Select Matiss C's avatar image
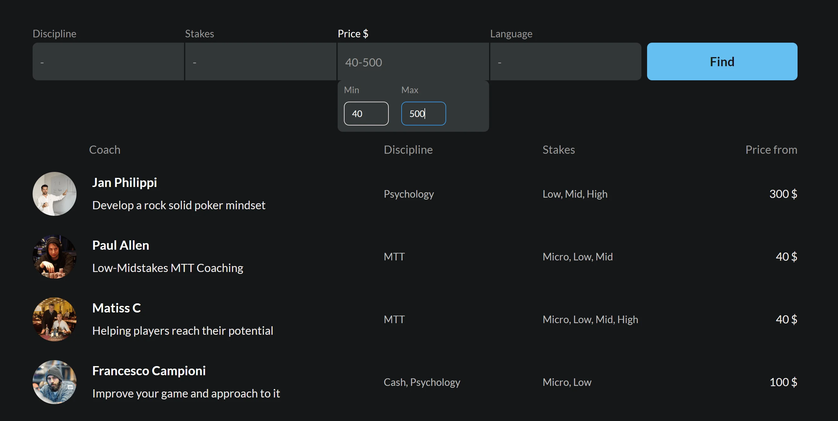Viewport: 838px width, 421px height. (x=55, y=319)
